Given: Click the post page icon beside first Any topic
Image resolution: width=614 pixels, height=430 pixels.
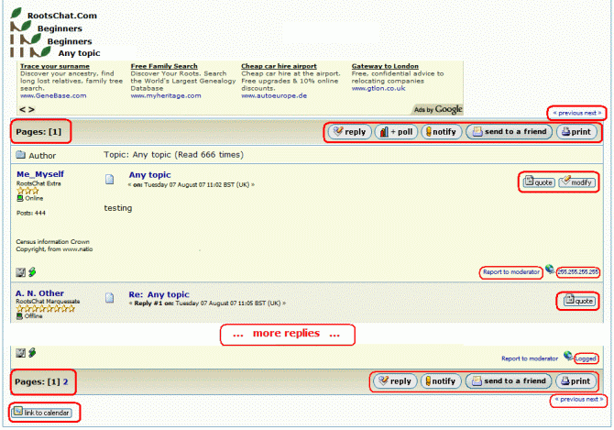Looking at the screenshot, I should 109,179.
